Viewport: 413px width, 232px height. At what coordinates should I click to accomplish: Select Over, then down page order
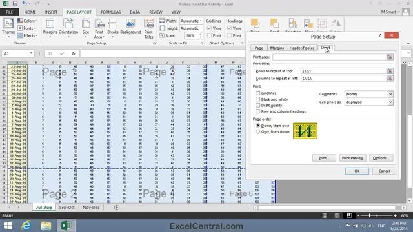258,131
